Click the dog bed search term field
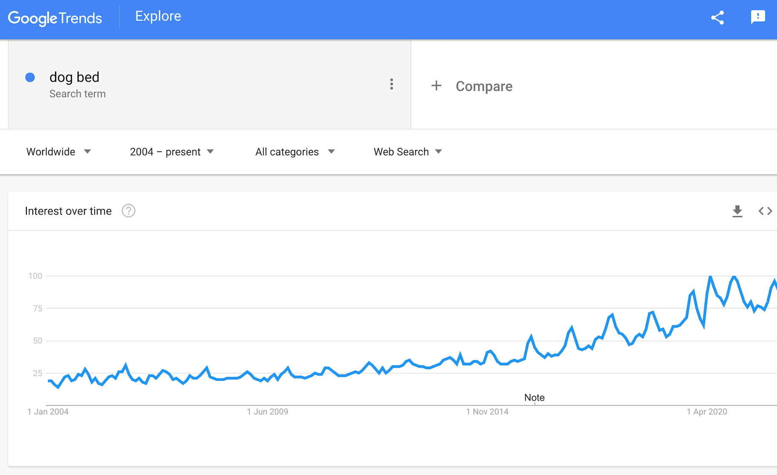The height and width of the screenshot is (475, 777). click(x=74, y=77)
